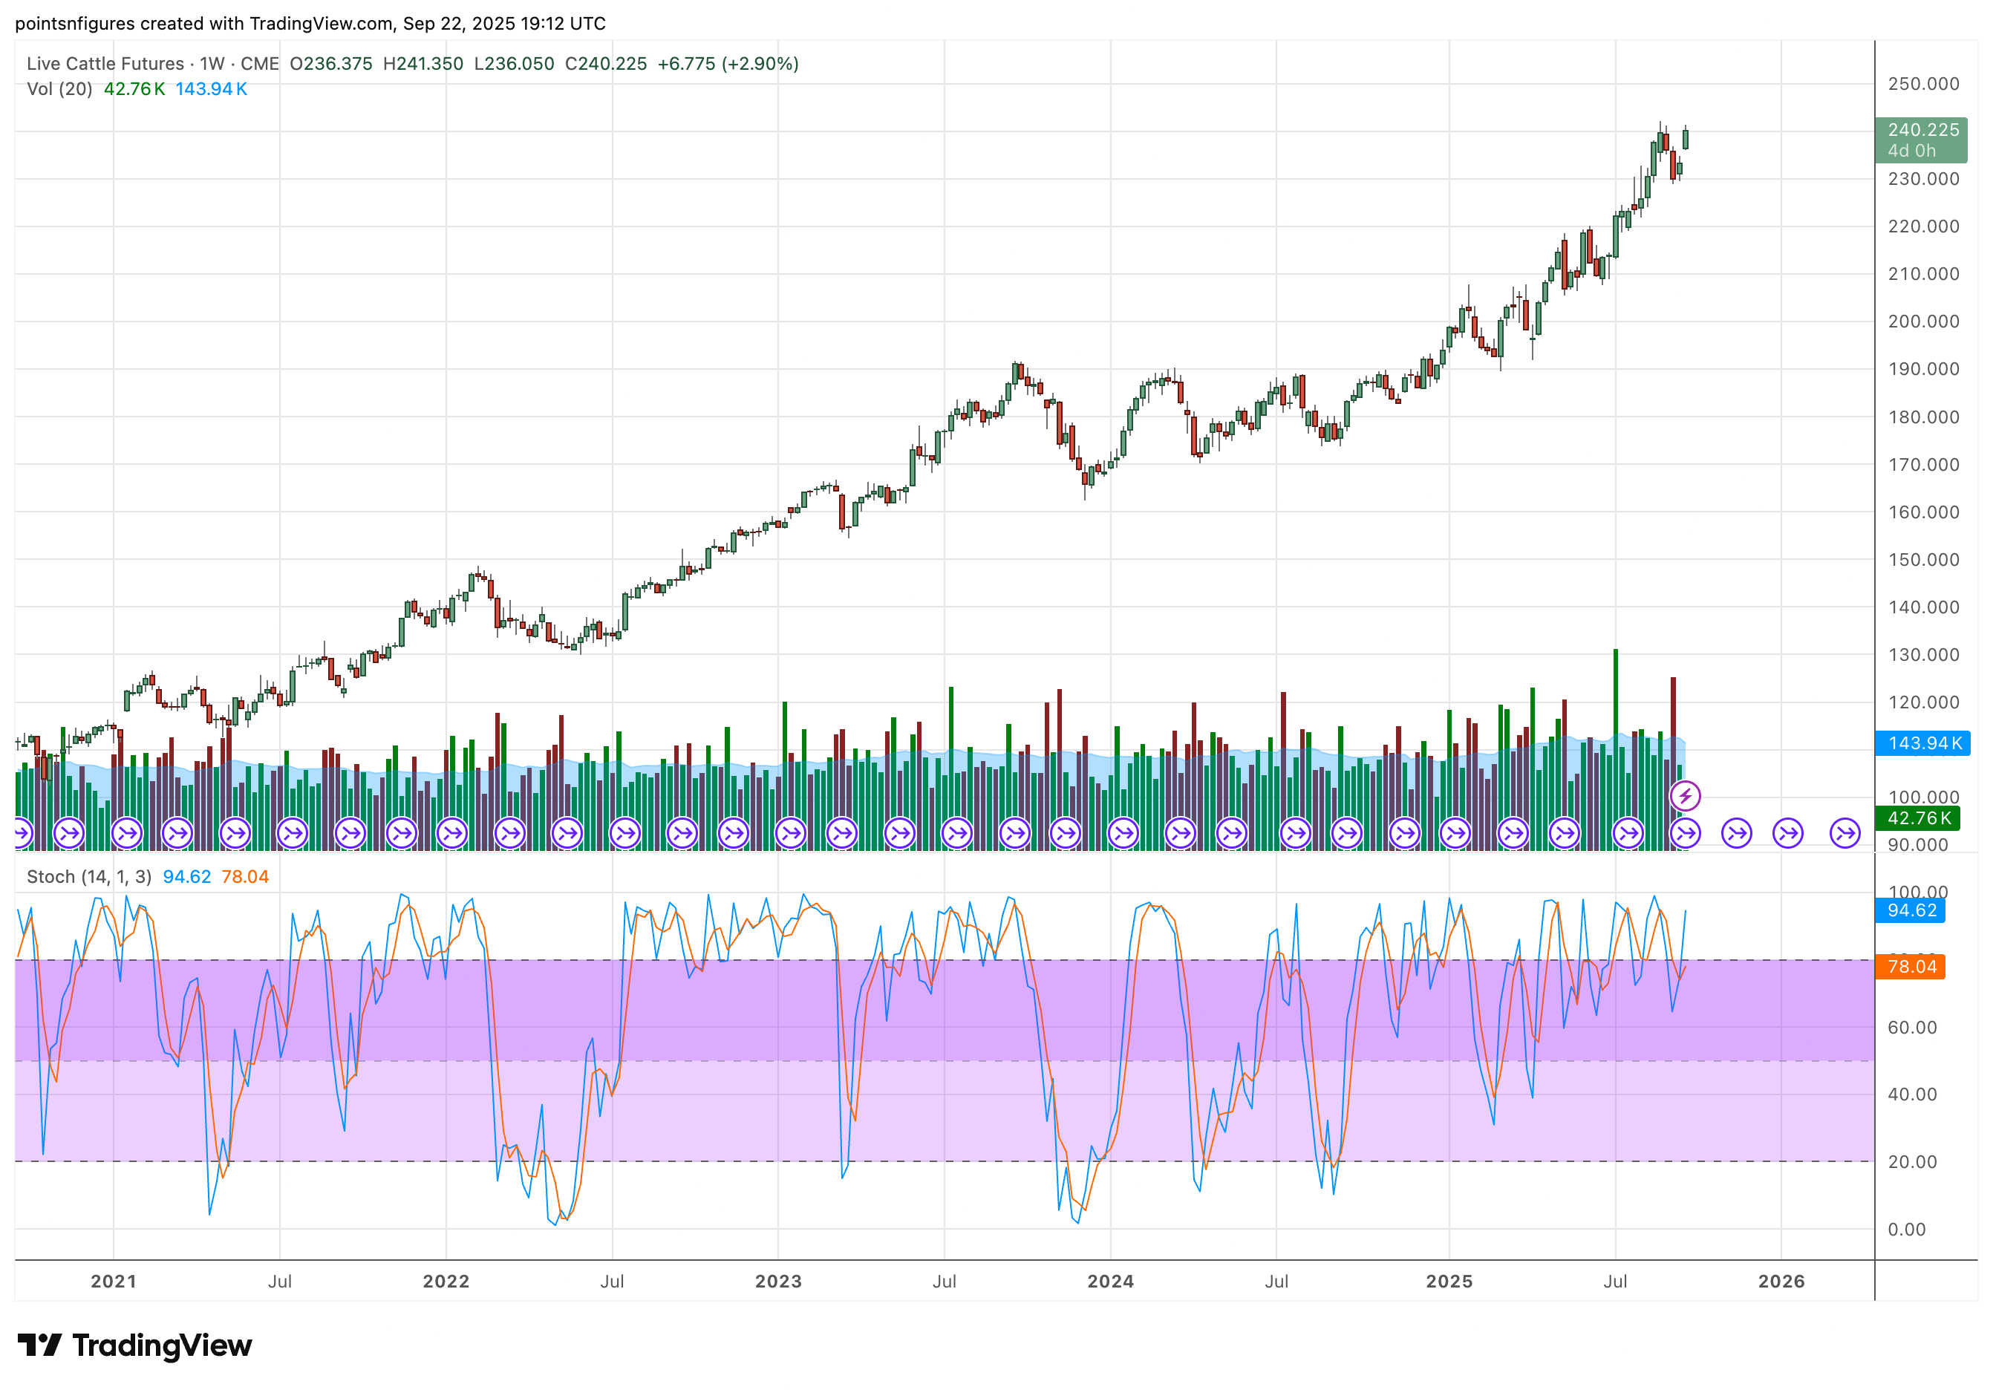The height and width of the screenshot is (1390, 1993).
Task: Select the Vol (20) indicator legend
Action: coord(59,88)
